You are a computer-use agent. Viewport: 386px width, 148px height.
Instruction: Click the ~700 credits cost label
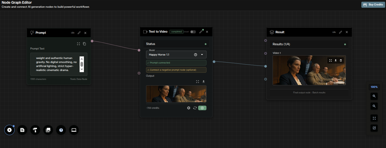pos(153,108)
